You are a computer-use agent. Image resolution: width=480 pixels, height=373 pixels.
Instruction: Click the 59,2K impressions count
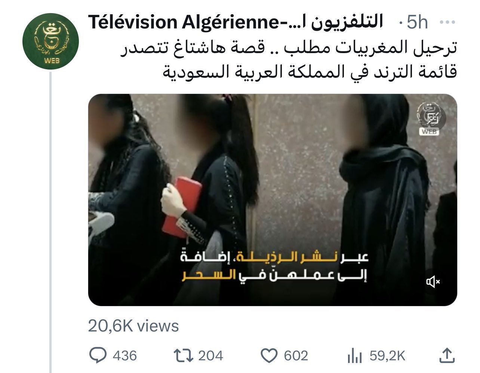pyautogui.click(x=387, y=356)
